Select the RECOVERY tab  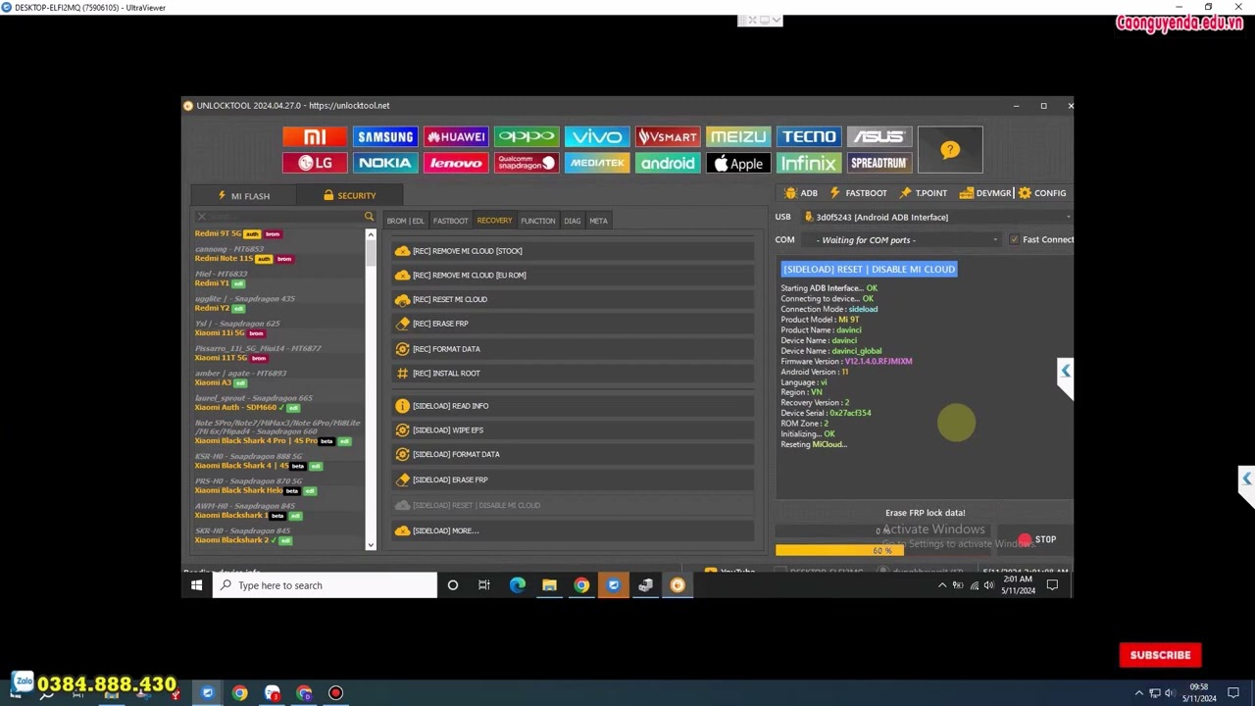click(x=494, y=221)
